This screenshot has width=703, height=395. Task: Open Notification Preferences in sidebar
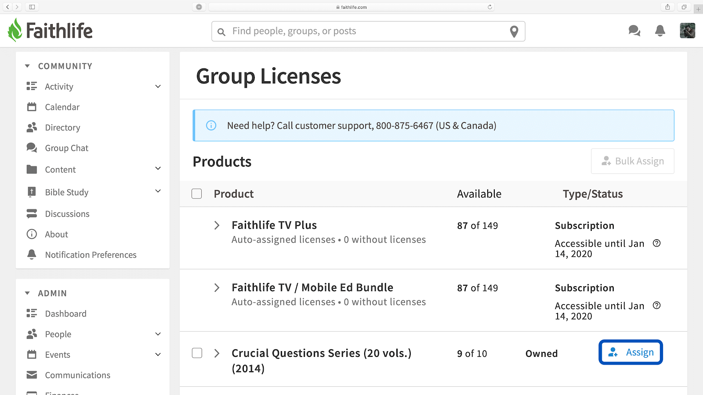91,255
